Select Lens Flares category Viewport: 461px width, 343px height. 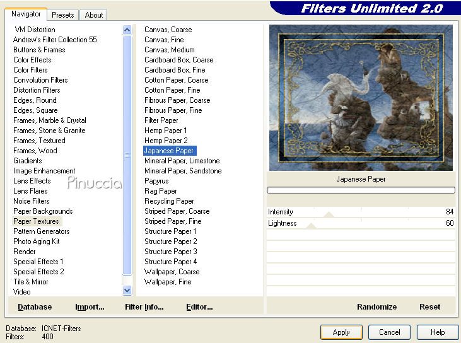tap(30, 191)
